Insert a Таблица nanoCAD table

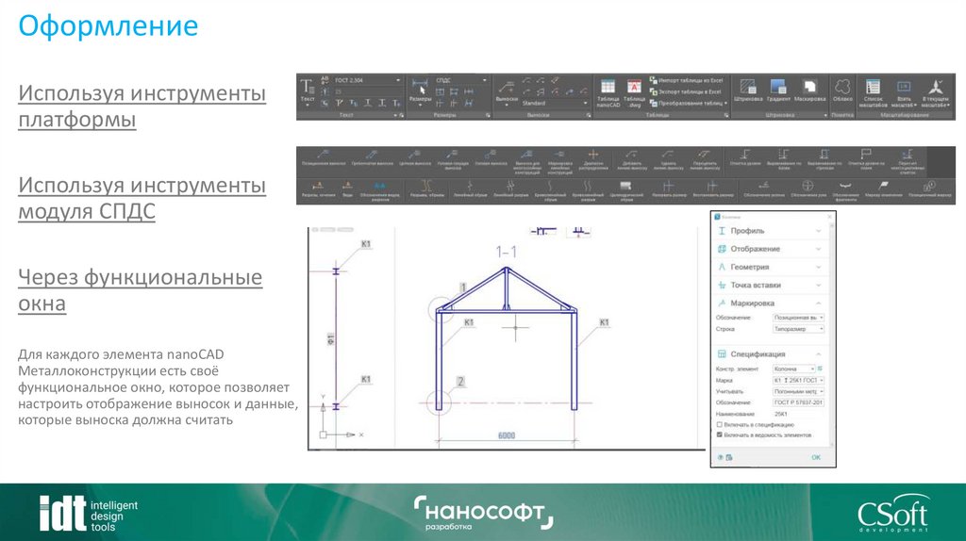(608, 92)
